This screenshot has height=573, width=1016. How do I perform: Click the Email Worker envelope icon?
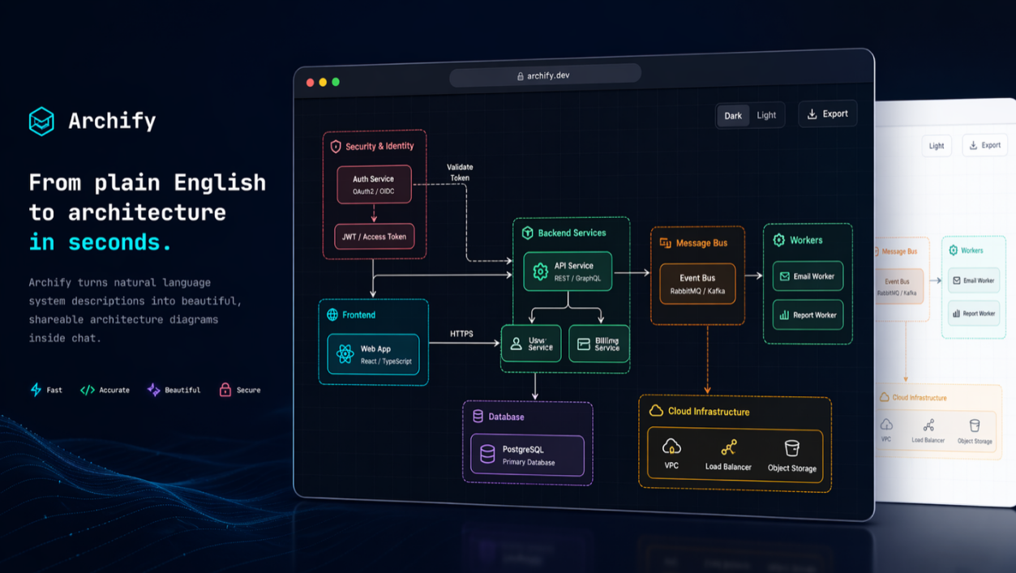[784, 276]
